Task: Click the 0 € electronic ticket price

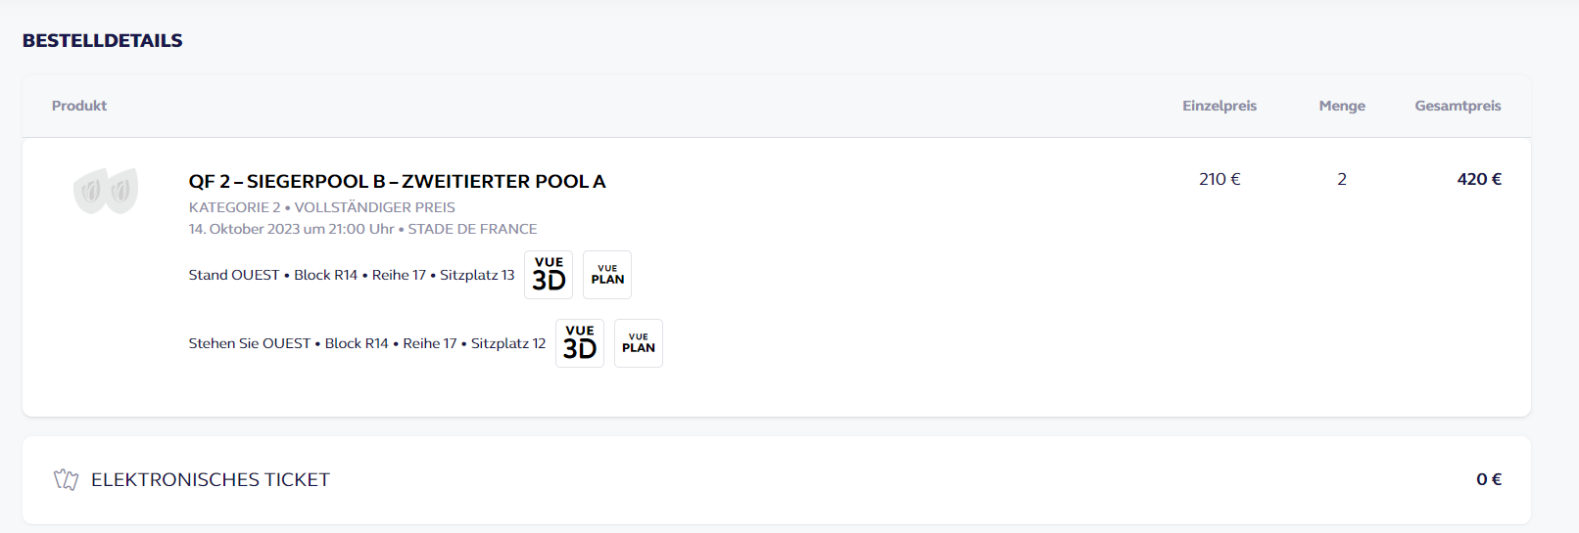Action: [x=1488, y=479]
